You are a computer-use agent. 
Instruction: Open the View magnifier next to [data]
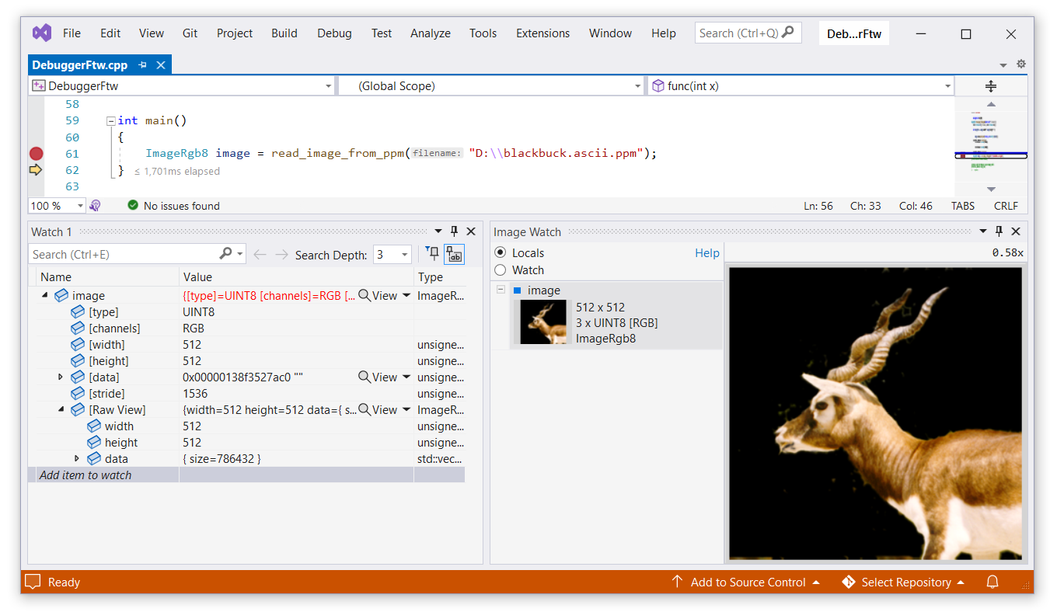(x=365, y=377)
